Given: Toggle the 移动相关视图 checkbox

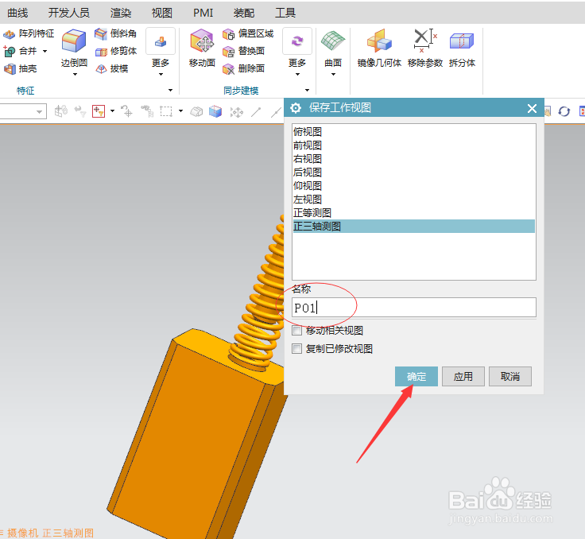Looking at the screenshot, I should (297, 331).
